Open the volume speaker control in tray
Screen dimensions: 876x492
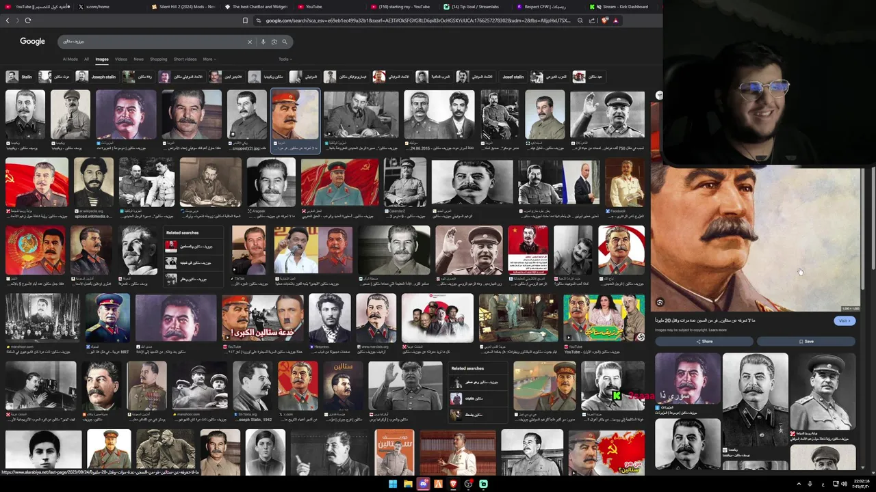(x=845, y=484)
